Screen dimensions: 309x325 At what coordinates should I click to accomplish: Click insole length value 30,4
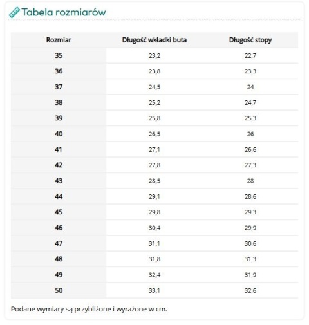[154, 228]
